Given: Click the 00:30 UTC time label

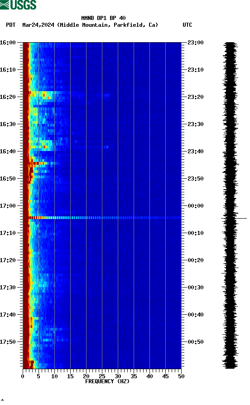Looking at the screenshot, I should [196, 288].
